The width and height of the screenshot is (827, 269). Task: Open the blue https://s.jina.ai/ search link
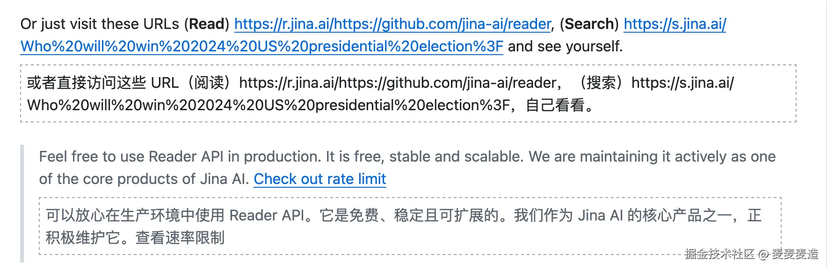tap(675, 24)
